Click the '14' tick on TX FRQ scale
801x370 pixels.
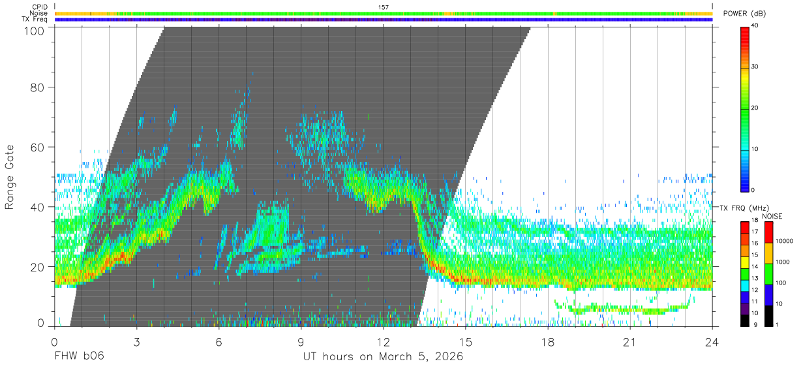pyautogui.click(x=755, y=266)
